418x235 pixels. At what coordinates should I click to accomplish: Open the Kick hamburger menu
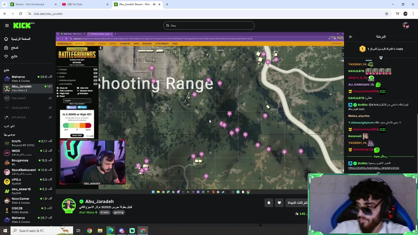[7, 25]
